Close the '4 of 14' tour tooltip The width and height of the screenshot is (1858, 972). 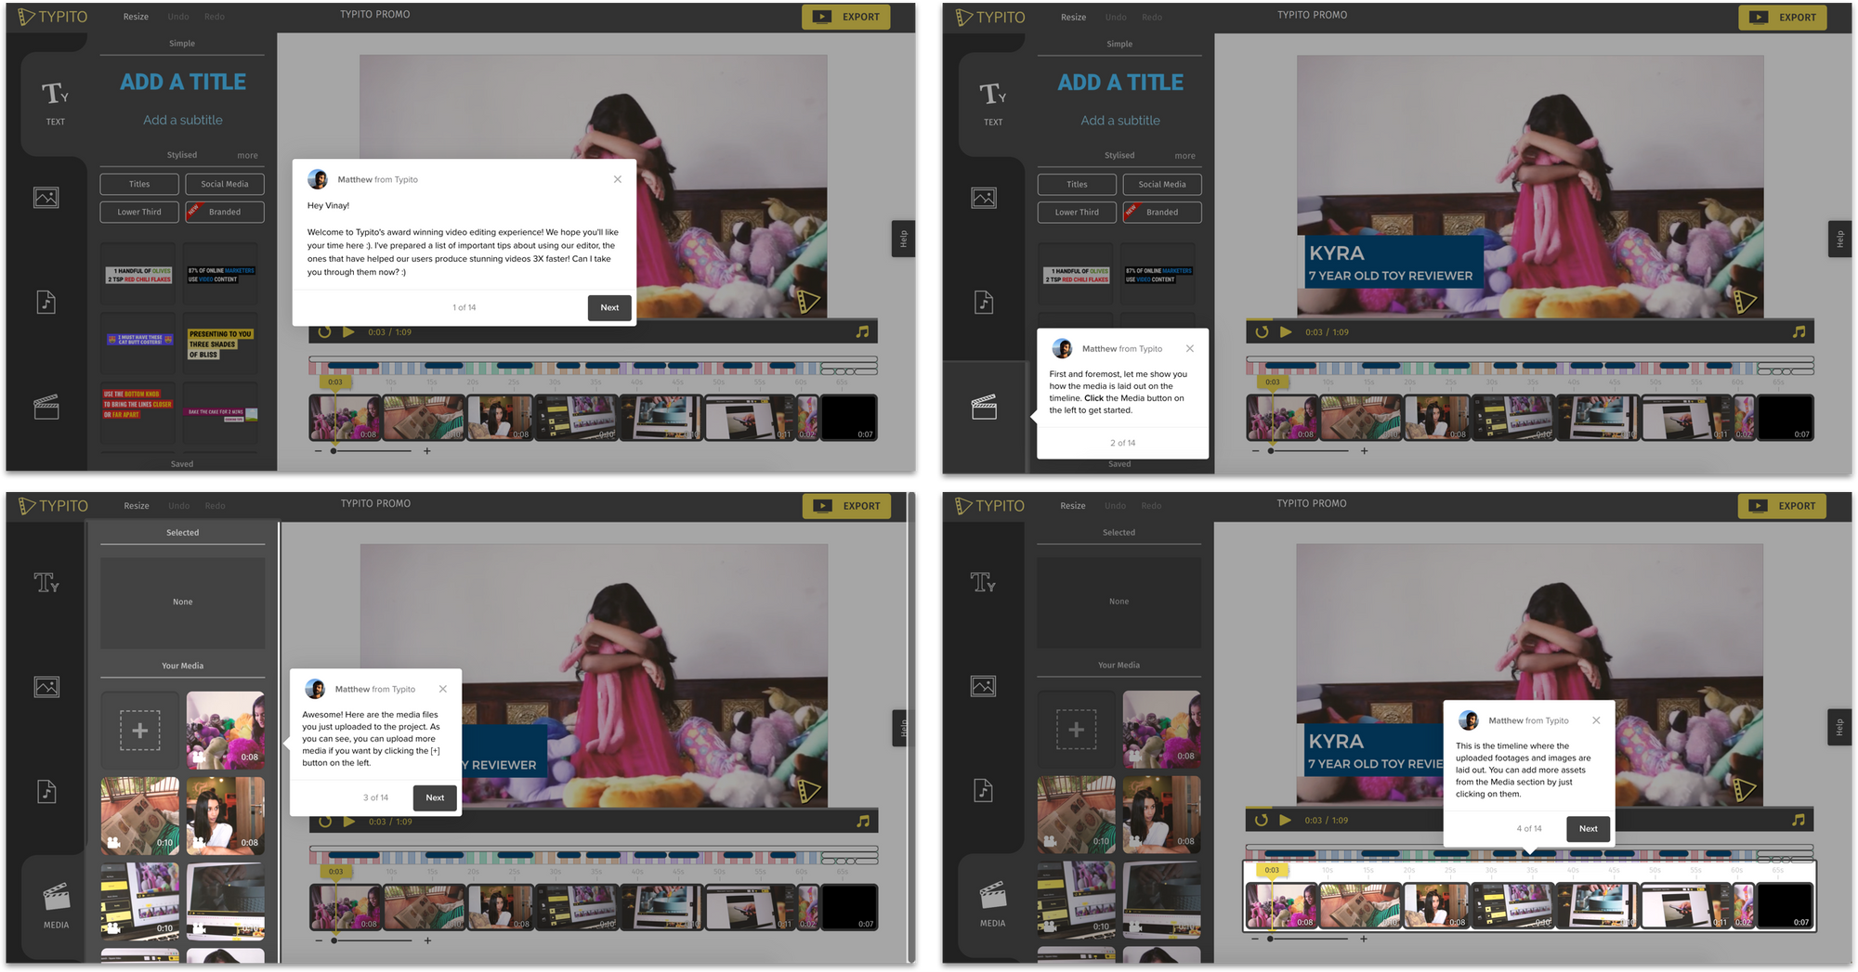pos(1596,720)
